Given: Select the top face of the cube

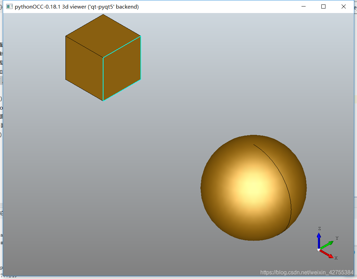Looking at the screenshot, I should 103,36.
